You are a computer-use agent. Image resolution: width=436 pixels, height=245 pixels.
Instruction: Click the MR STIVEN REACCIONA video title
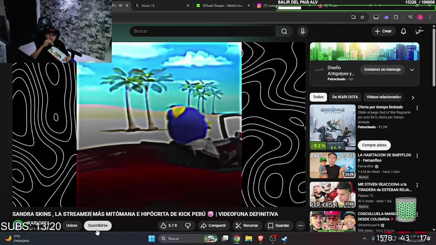[385, 187]
